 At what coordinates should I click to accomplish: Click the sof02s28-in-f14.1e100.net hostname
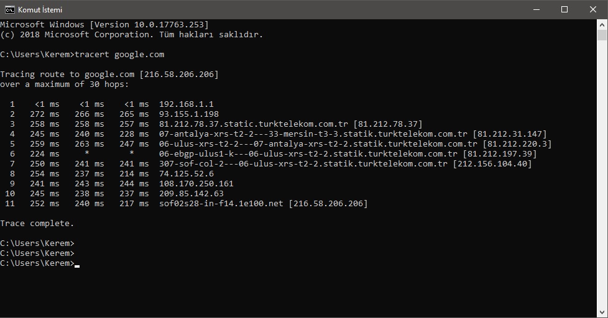point(221,204)
